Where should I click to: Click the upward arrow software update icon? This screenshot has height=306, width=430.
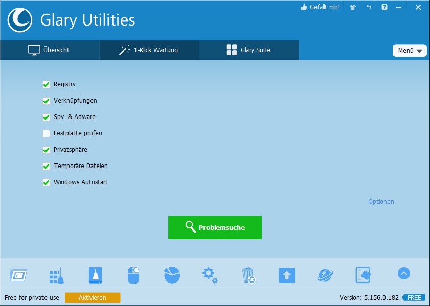tap(286, 275)
